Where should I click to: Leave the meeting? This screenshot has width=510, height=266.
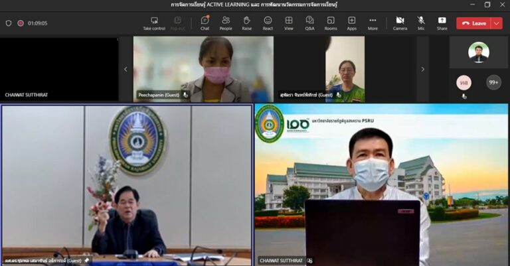(x=473, y=23)
